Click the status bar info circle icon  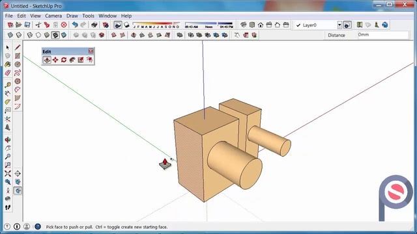(x=17, y=227)
